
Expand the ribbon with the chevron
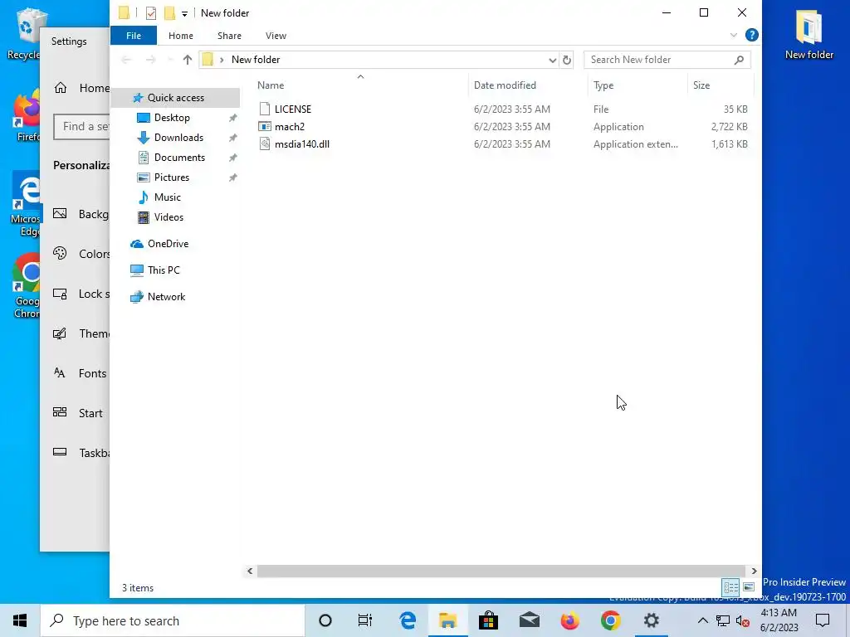(x=734, y=35)
